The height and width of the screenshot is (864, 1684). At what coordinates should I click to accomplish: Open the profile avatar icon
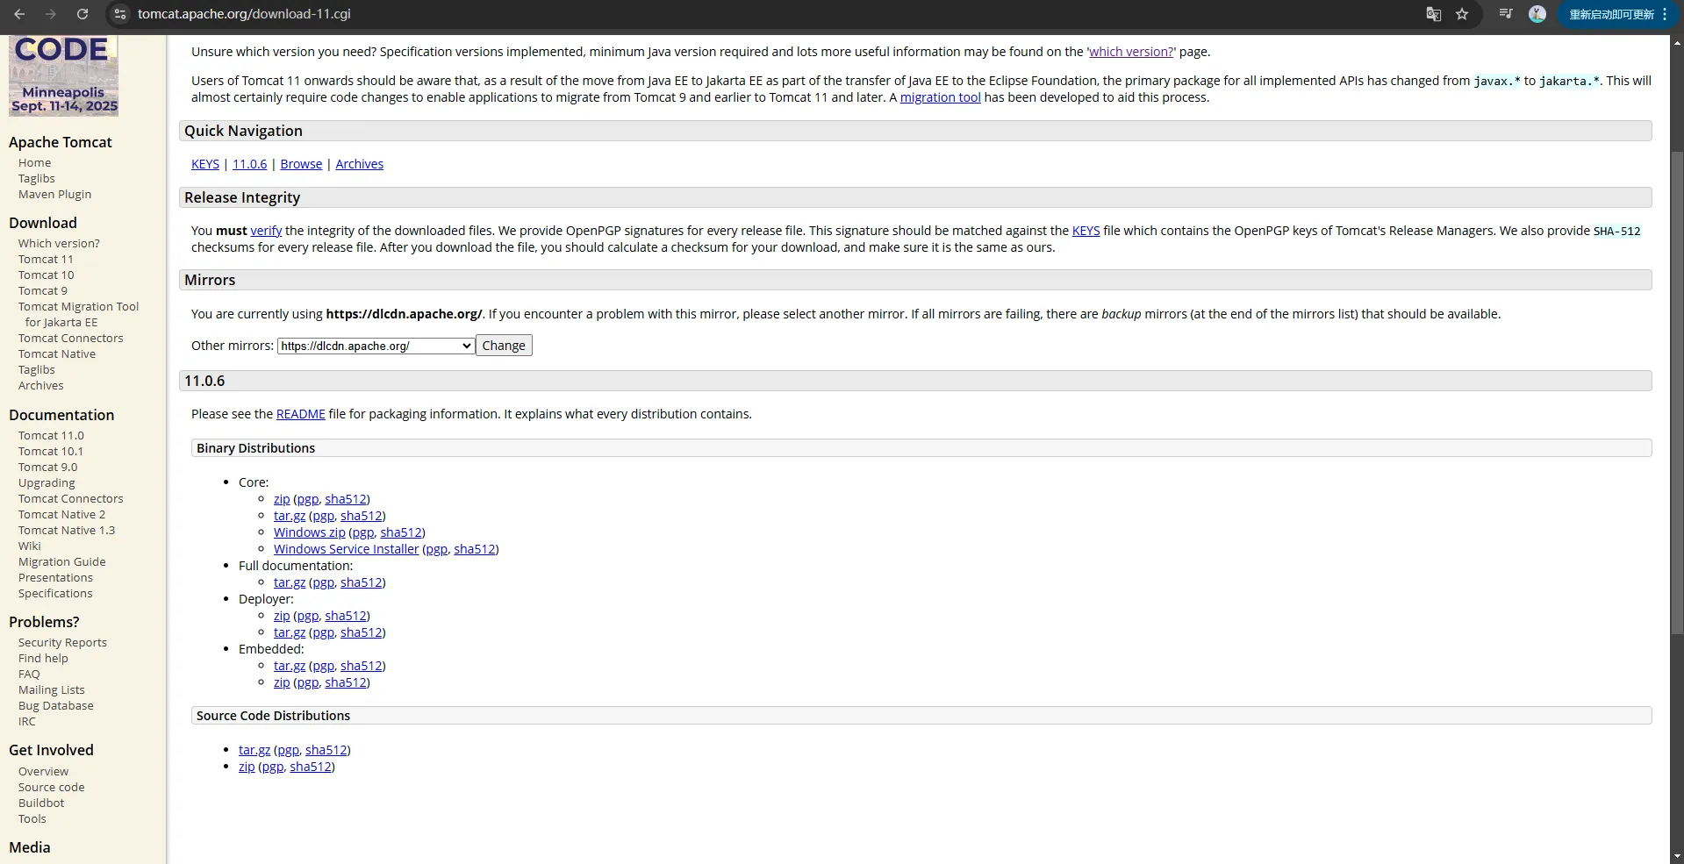tap(1537, 14)
